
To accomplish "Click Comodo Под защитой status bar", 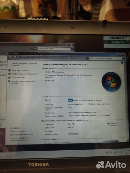I will point(117,42).
